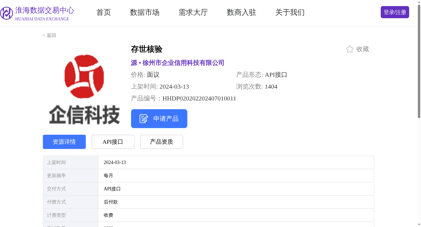
Task: Open the 首页 menu item
Action: (104, 12)
